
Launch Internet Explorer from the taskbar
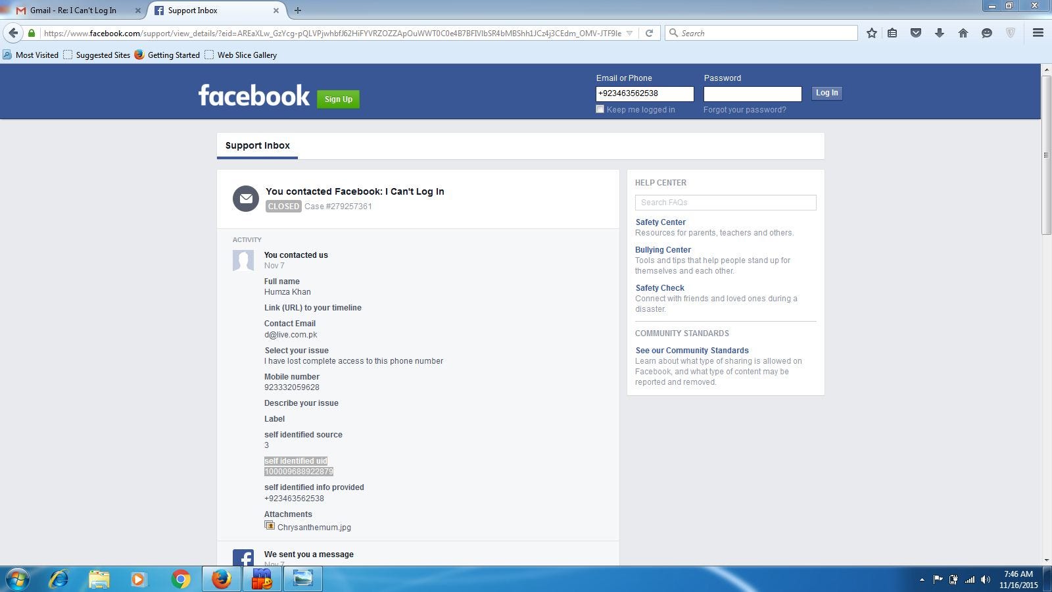(59, 579)
